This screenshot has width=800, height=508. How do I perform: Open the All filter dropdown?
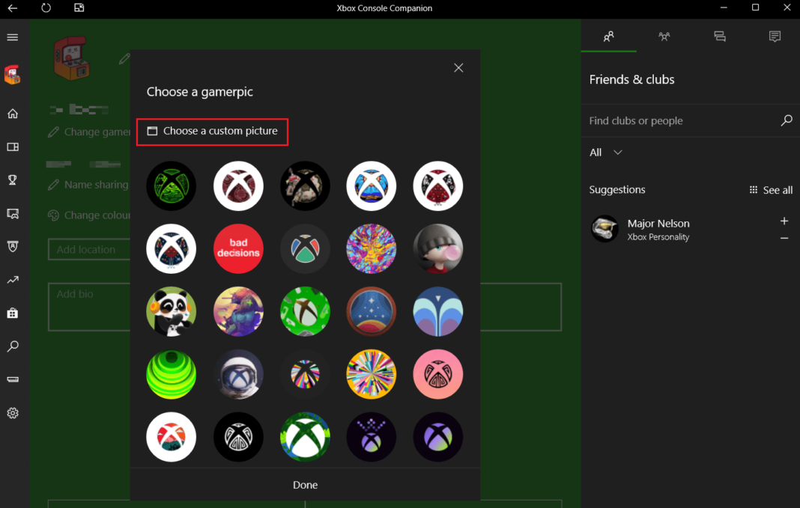coord(604,152)
